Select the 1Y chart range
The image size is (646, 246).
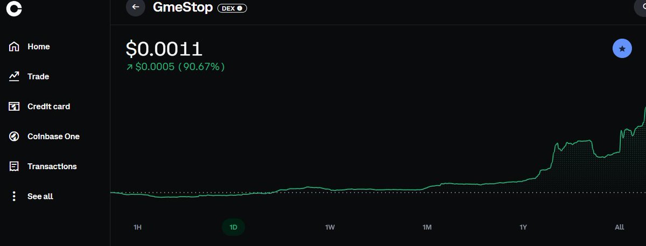coord(523,227)
